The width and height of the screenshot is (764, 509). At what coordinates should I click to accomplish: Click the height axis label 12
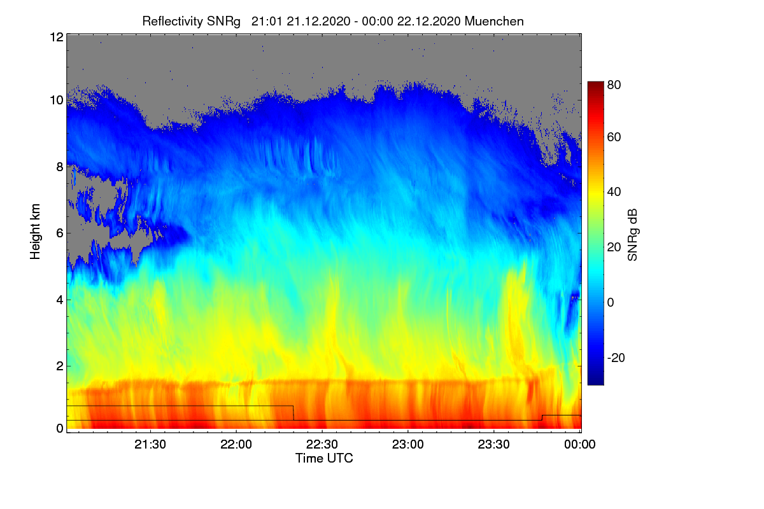56,38
